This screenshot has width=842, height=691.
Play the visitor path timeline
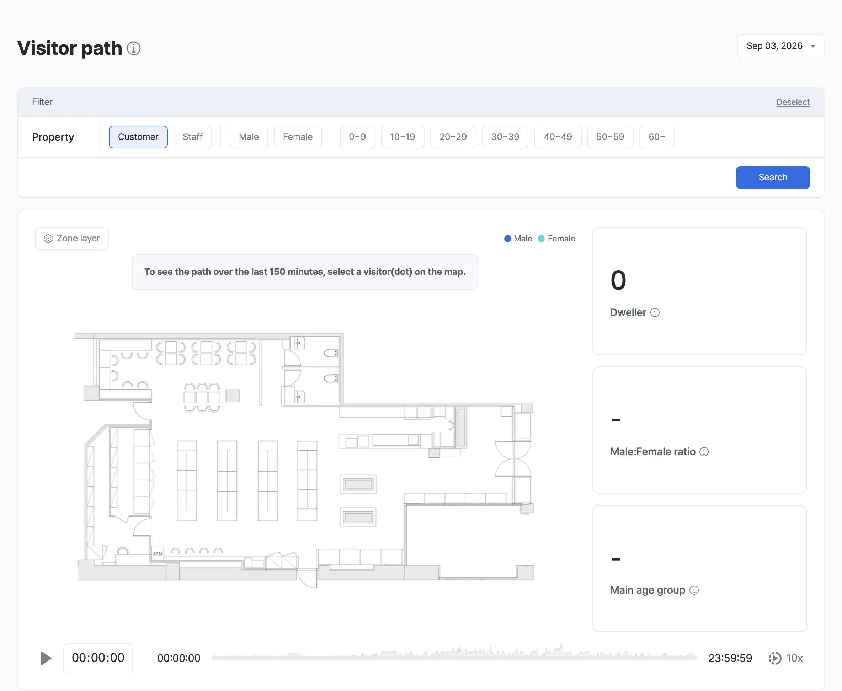[x=46, y=658]
